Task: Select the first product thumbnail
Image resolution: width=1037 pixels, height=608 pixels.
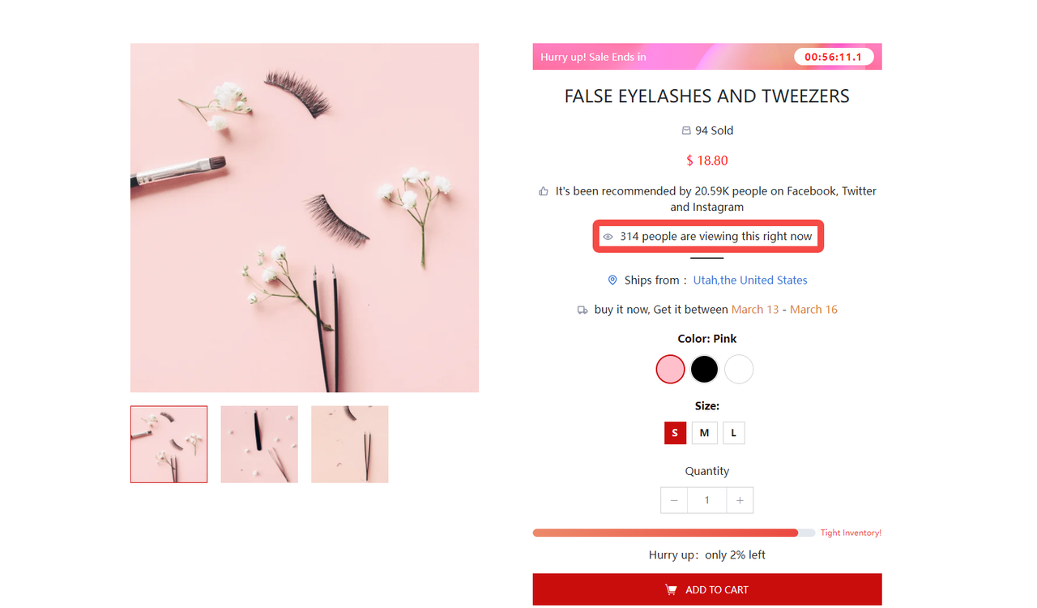Action: pos(169,444)
